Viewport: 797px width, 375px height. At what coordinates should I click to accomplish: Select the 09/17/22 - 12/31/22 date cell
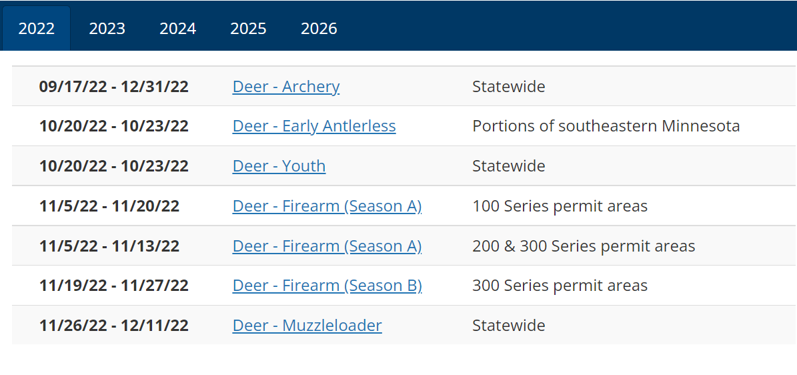coord(114,87)
